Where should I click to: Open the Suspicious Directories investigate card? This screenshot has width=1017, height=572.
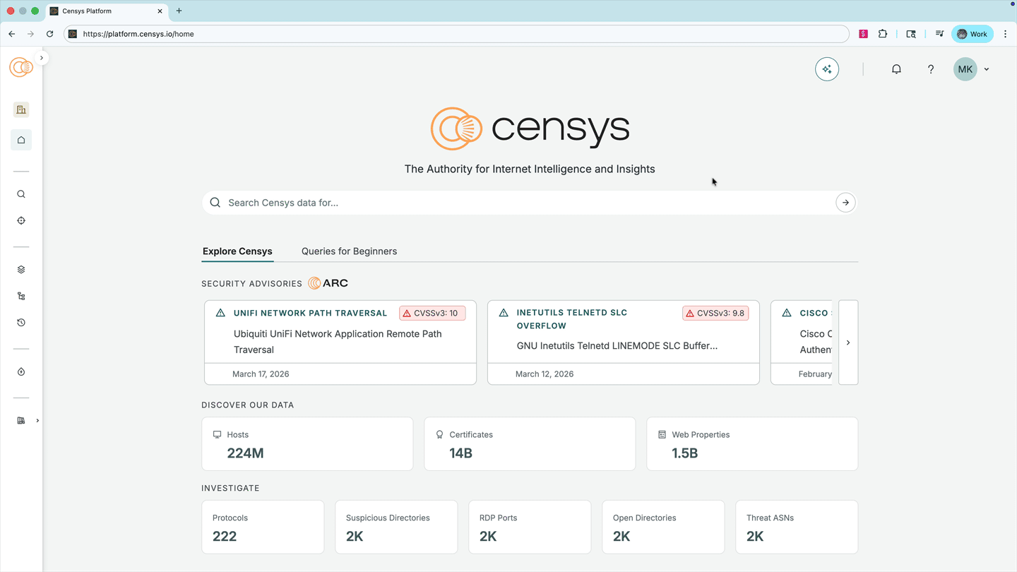pos(396,527)
